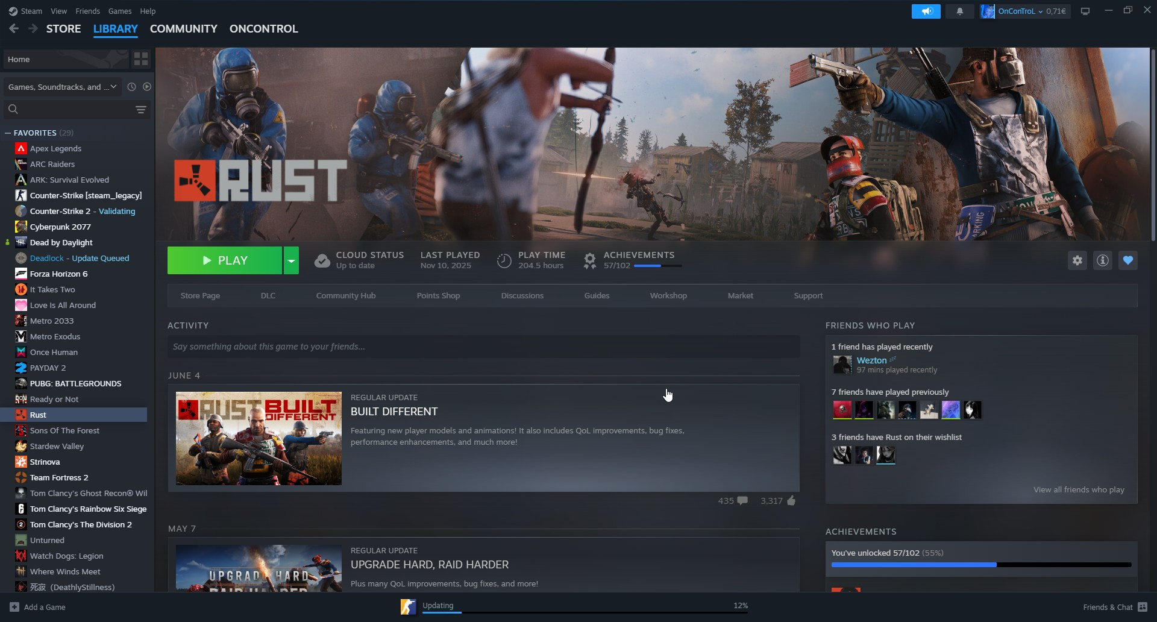Open the Games menu

pos(120,11)
